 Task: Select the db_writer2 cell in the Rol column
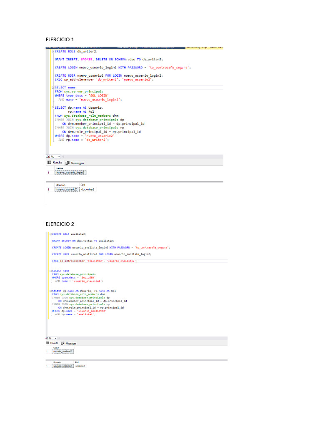pyautogui.click(x=88, y=189)
